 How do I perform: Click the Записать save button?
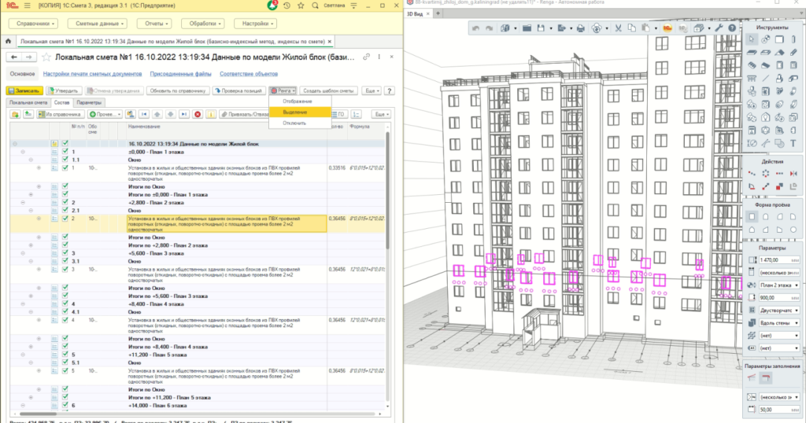(x=23, y=90)
